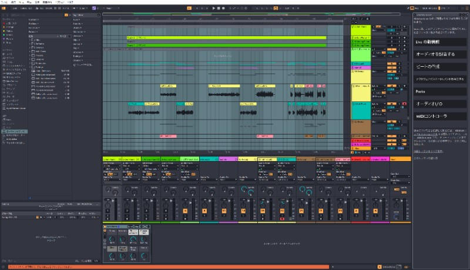This screenshot has width=470, height=270.
Task: Open the Main track's output dropdown in mixer
Action: (399, 182)
